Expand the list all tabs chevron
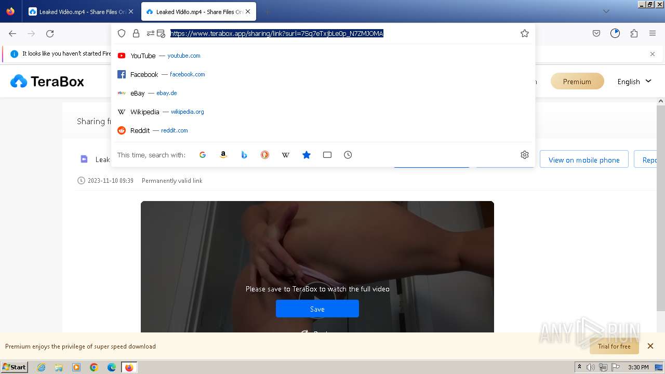This screenshot has width=665, height=374. 606,11
